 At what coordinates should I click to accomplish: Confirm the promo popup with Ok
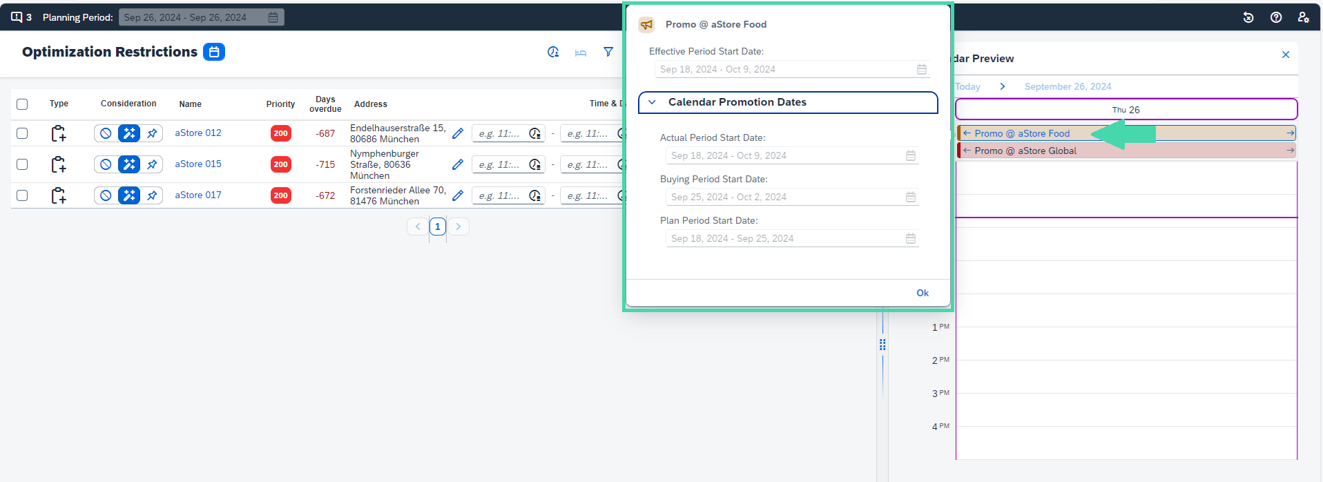pyautogui.click(x=923, y=293)
